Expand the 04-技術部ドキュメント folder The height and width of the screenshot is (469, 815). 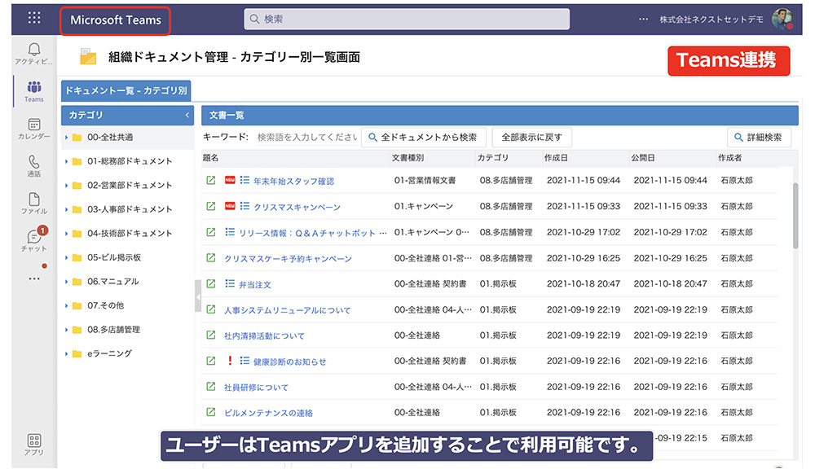pyautogui.click(x=67, y=234)
